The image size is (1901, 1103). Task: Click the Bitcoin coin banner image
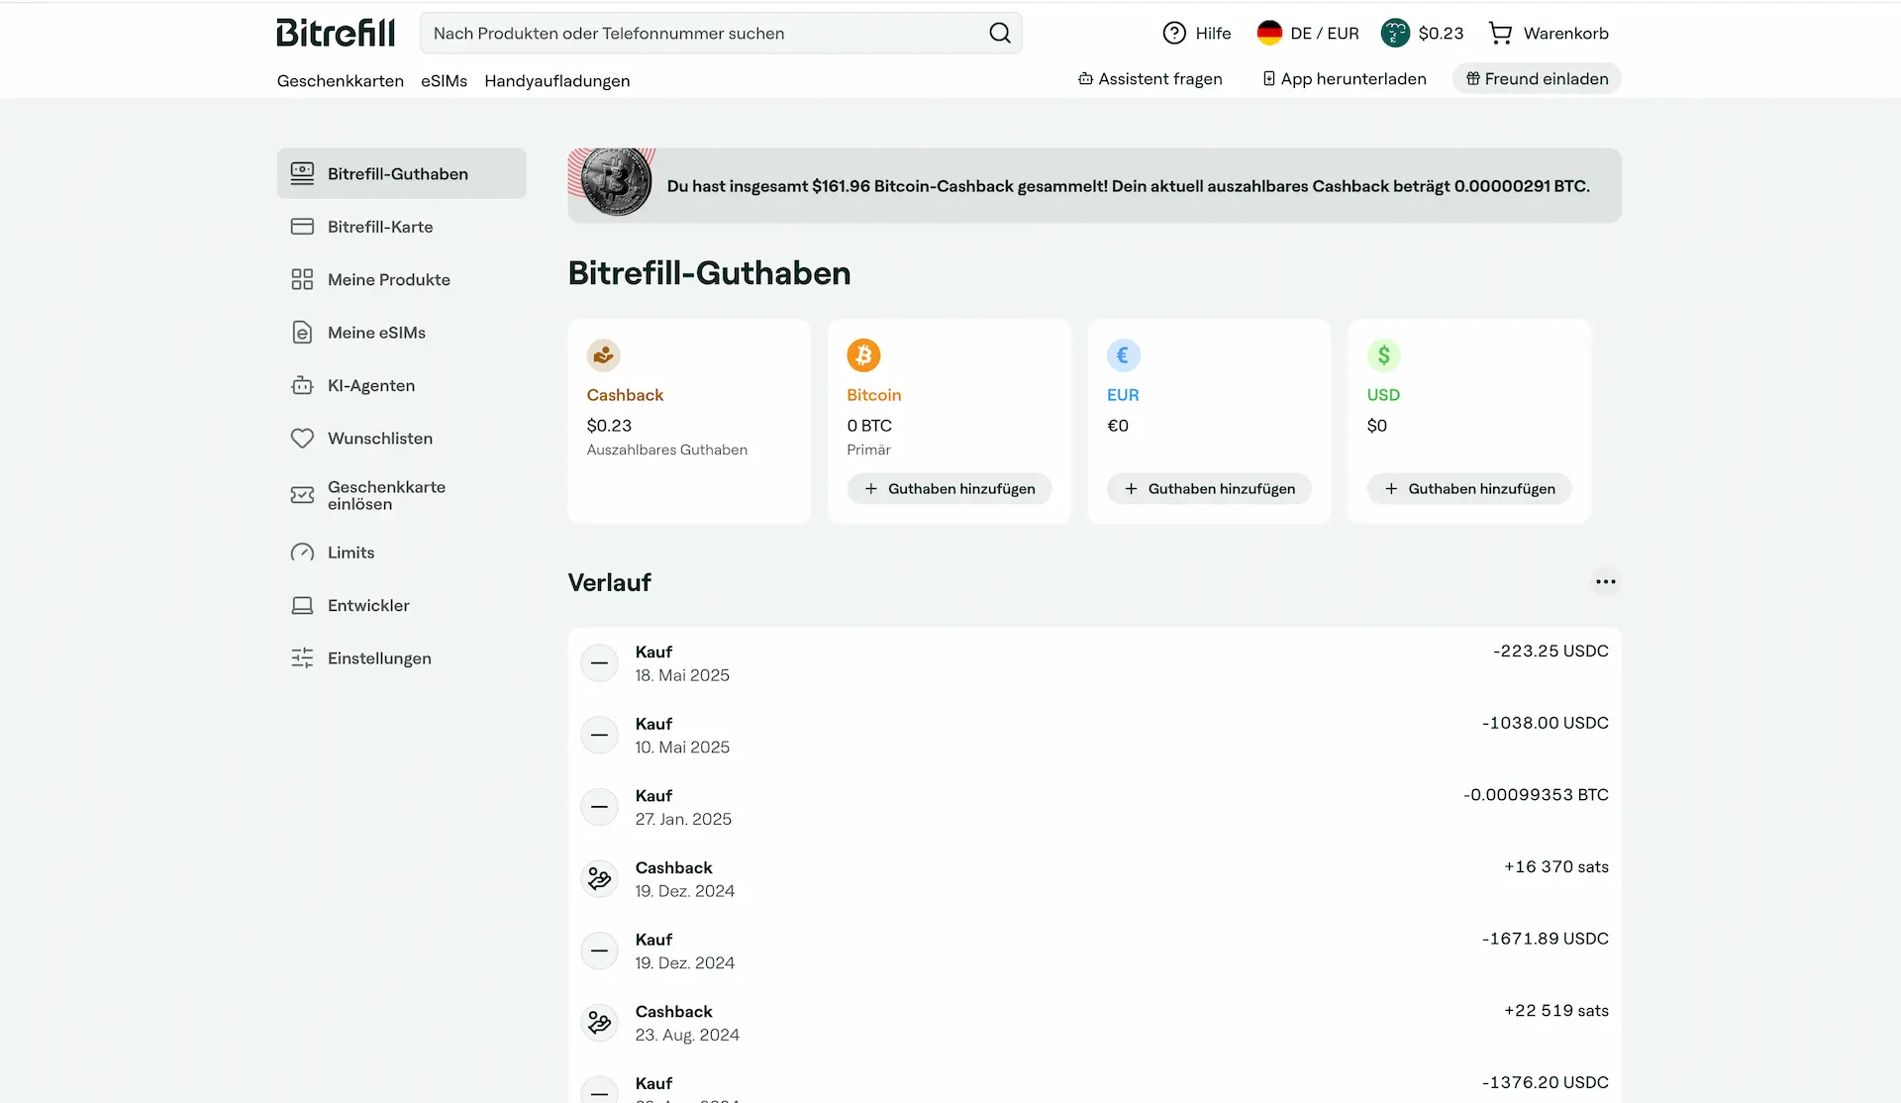[x=614, y=183]
